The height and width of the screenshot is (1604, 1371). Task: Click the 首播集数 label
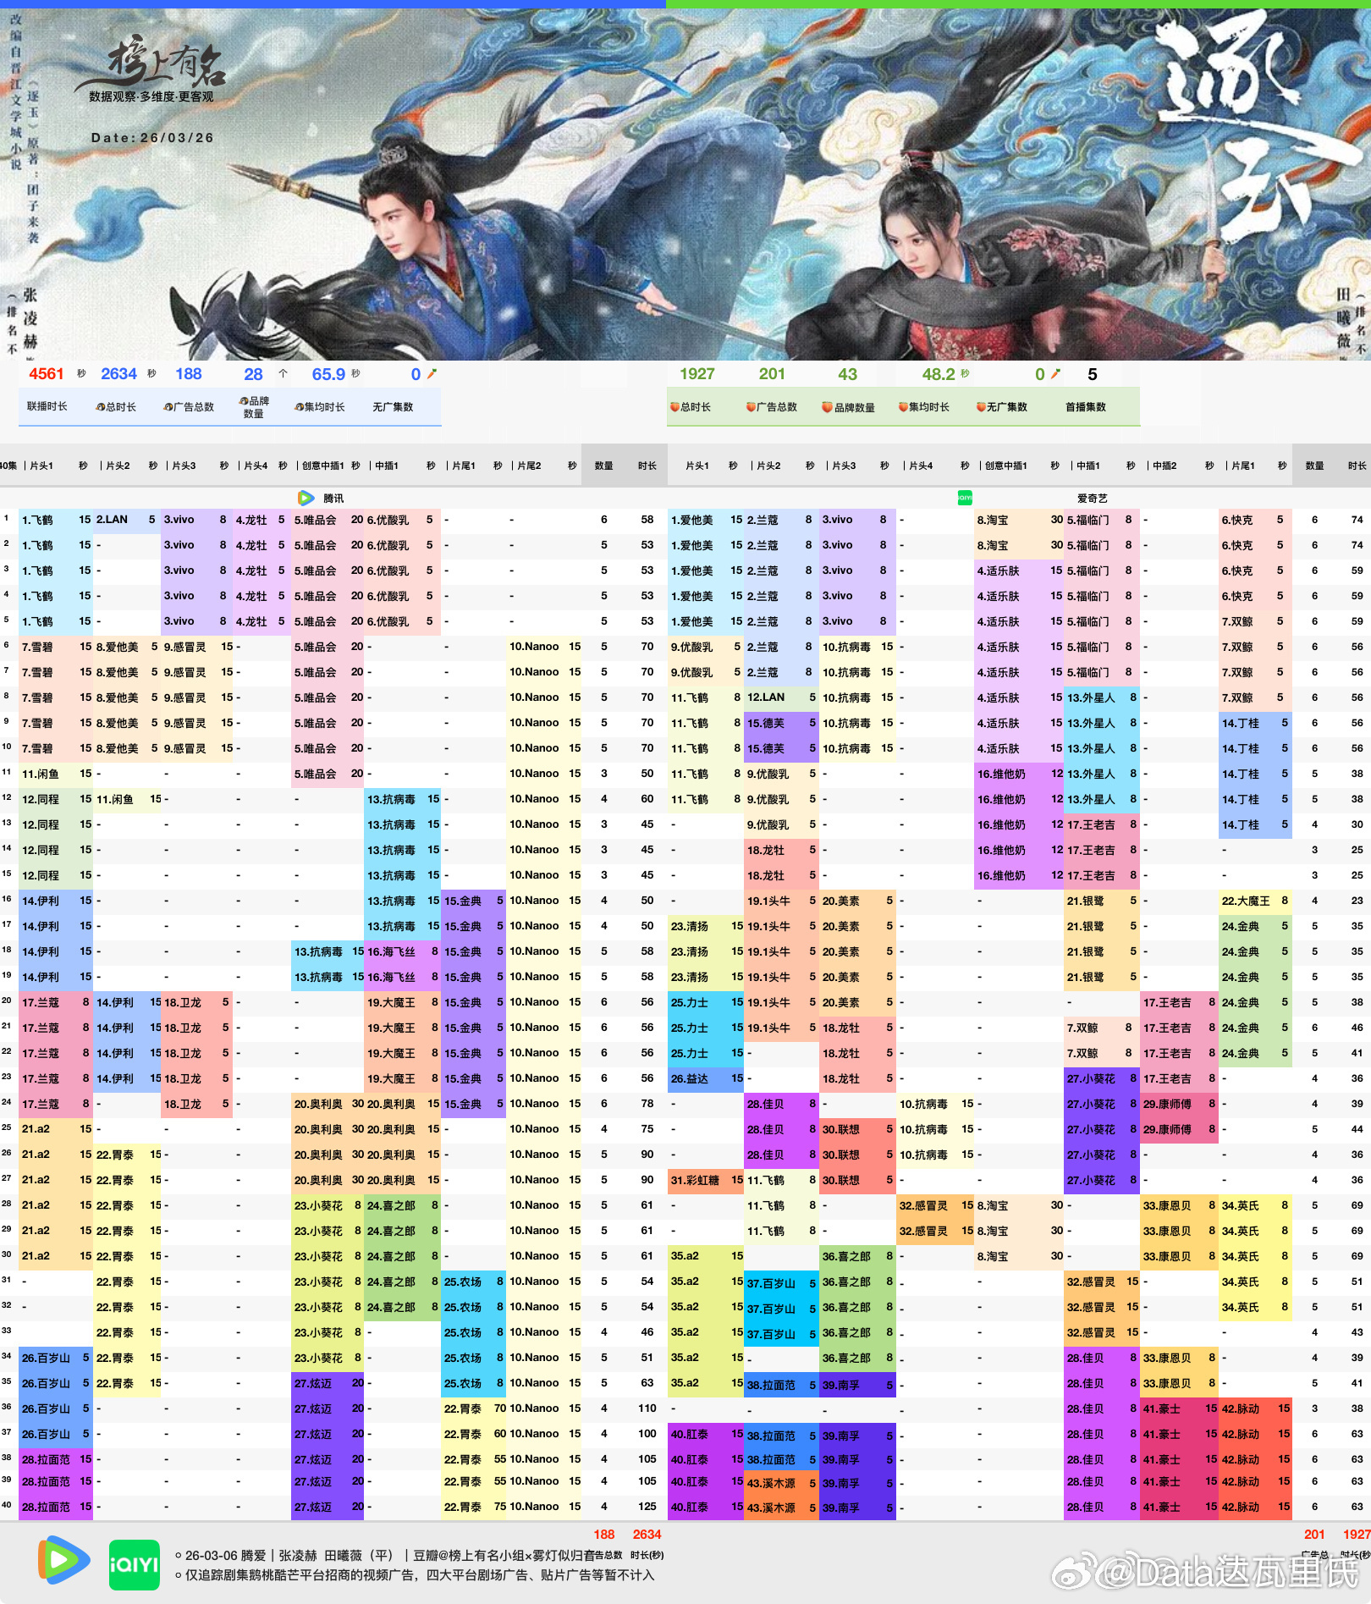coord(1086,407)
